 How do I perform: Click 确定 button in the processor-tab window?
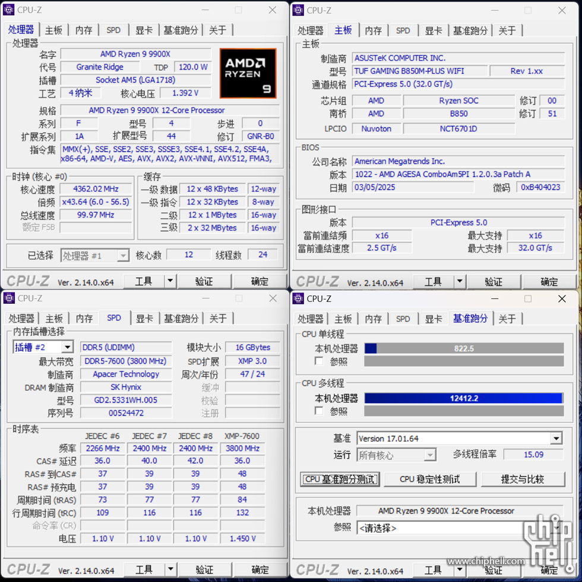(x=260, y=281)
